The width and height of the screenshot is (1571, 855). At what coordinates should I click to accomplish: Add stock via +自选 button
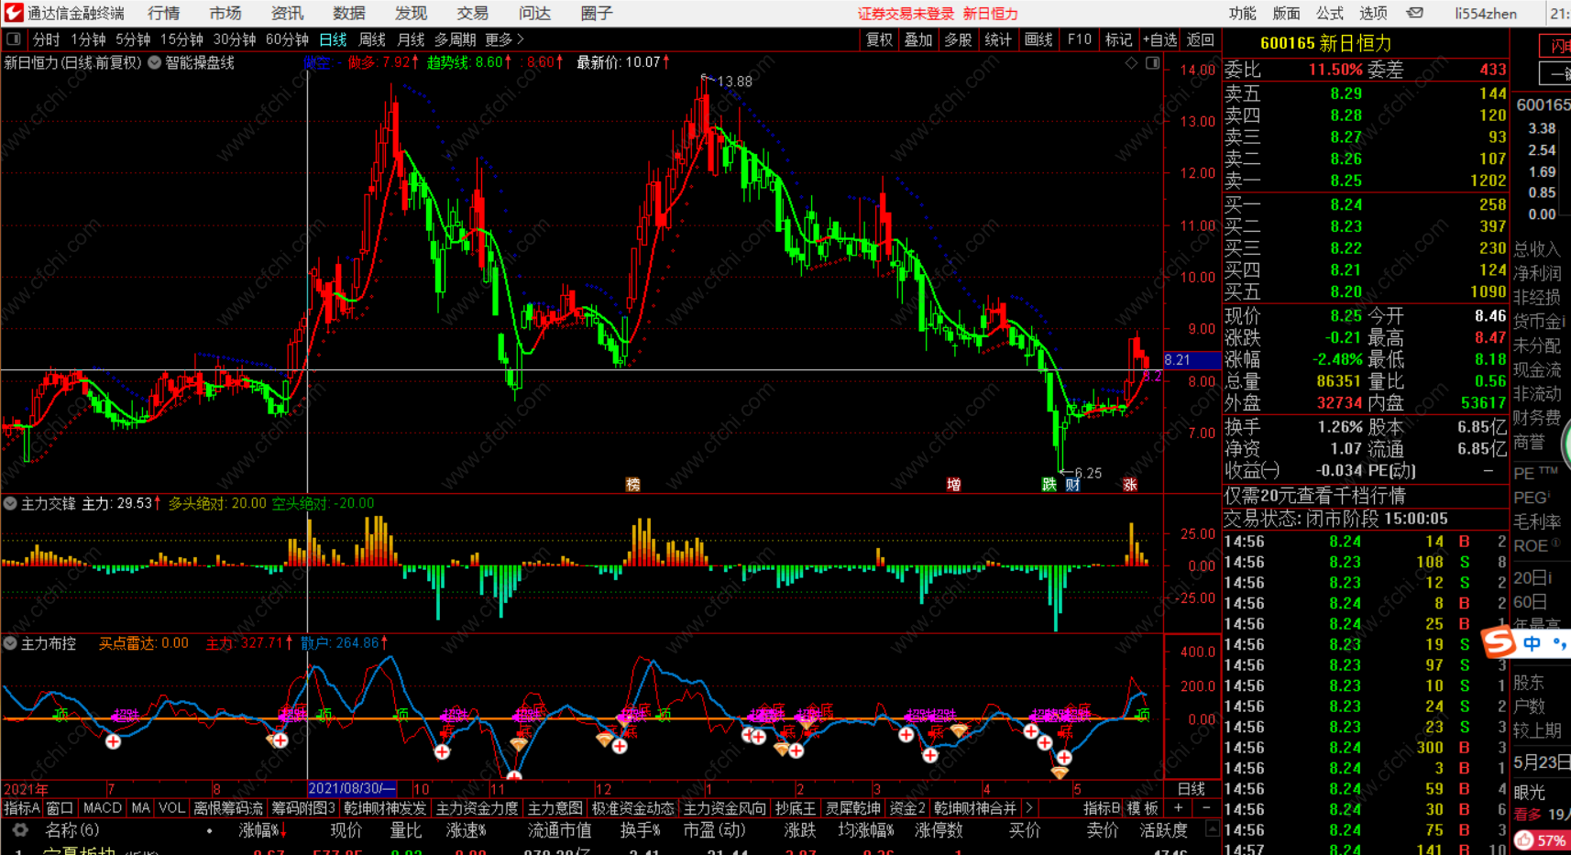1159,39
